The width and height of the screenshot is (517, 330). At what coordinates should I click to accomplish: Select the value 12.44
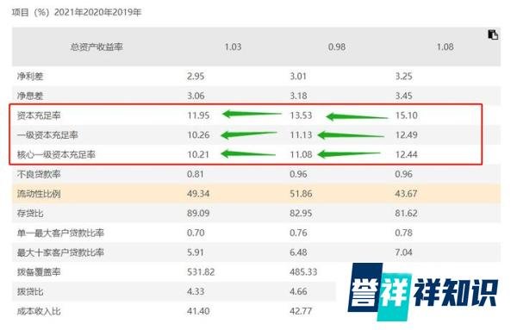[407, 154]
